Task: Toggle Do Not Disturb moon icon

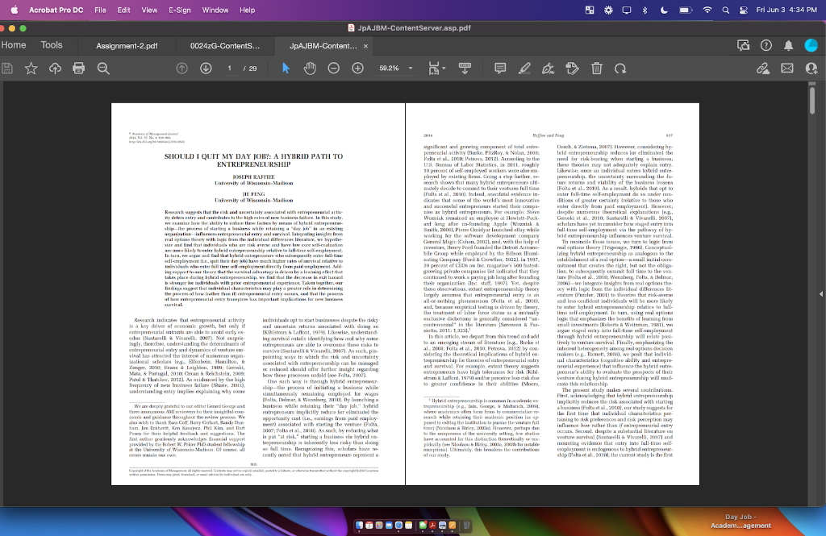Action: pos(664,10)
